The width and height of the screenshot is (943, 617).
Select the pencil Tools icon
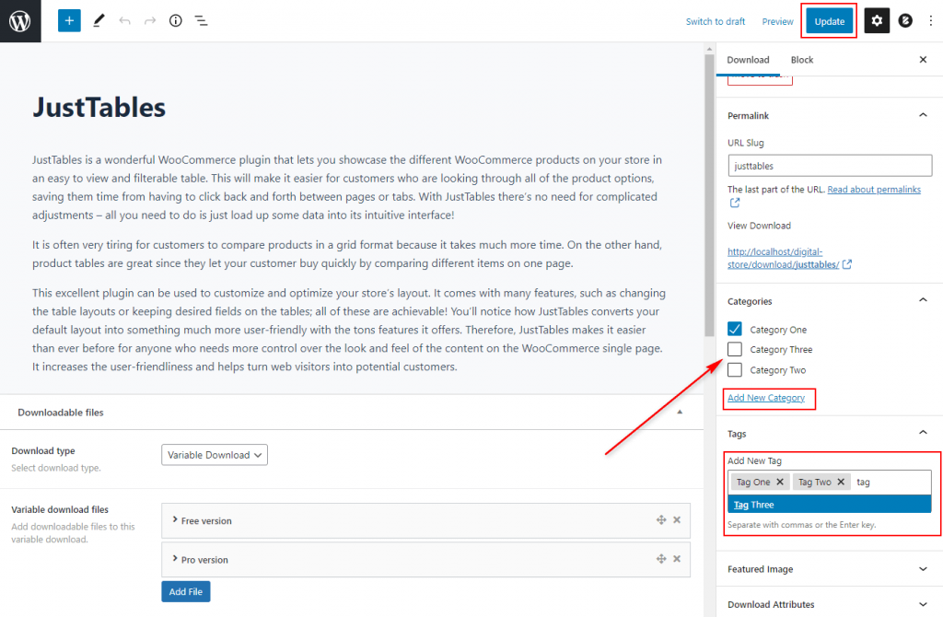pos(99,21)
